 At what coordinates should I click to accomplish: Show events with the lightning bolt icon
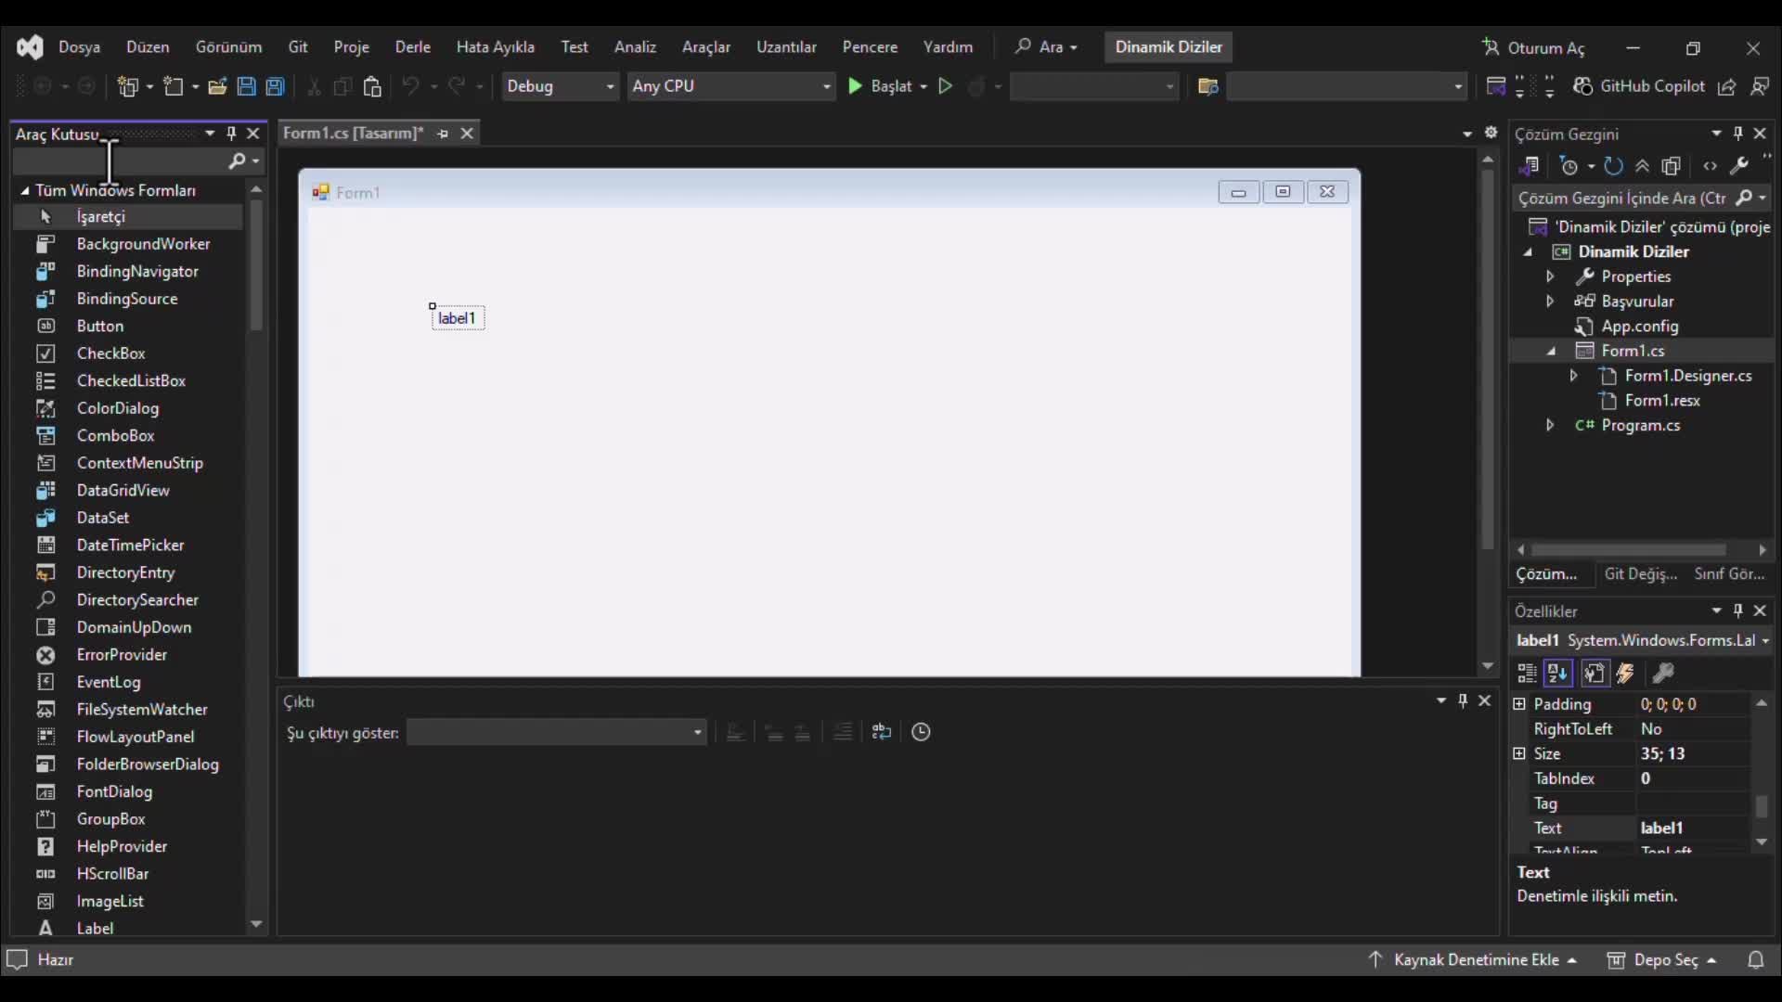click(x=1625, y=674)
